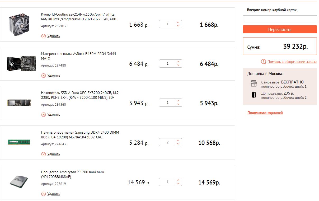Decrease quantity of Samsung DDR4 memory

coord(178,144)
